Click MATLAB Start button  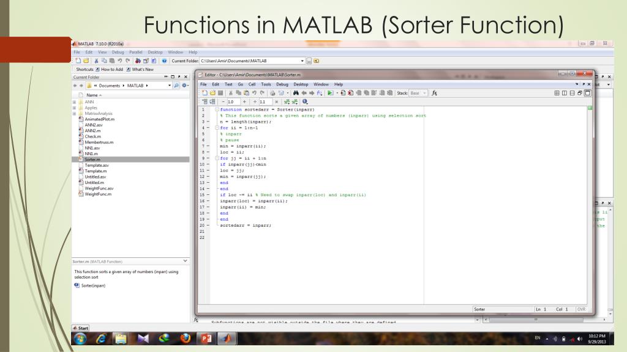(81, 328)
